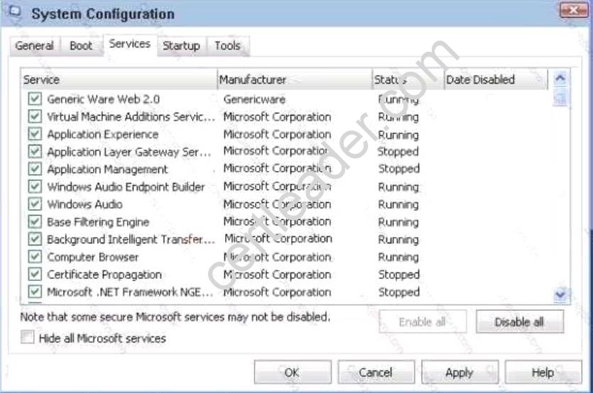Click Stopped status of Application Management
The image size is (593, 393).
pyautogui.click(x=399, y=169)
